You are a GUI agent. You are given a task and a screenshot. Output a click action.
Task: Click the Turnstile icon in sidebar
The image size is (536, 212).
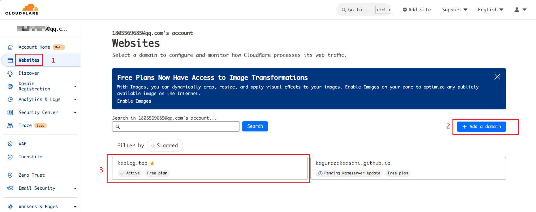10,157
